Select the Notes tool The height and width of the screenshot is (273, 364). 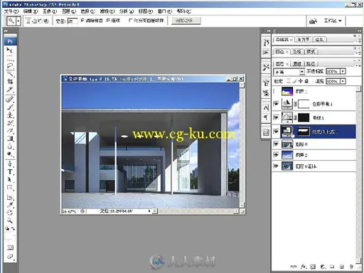tap(10, 197)
